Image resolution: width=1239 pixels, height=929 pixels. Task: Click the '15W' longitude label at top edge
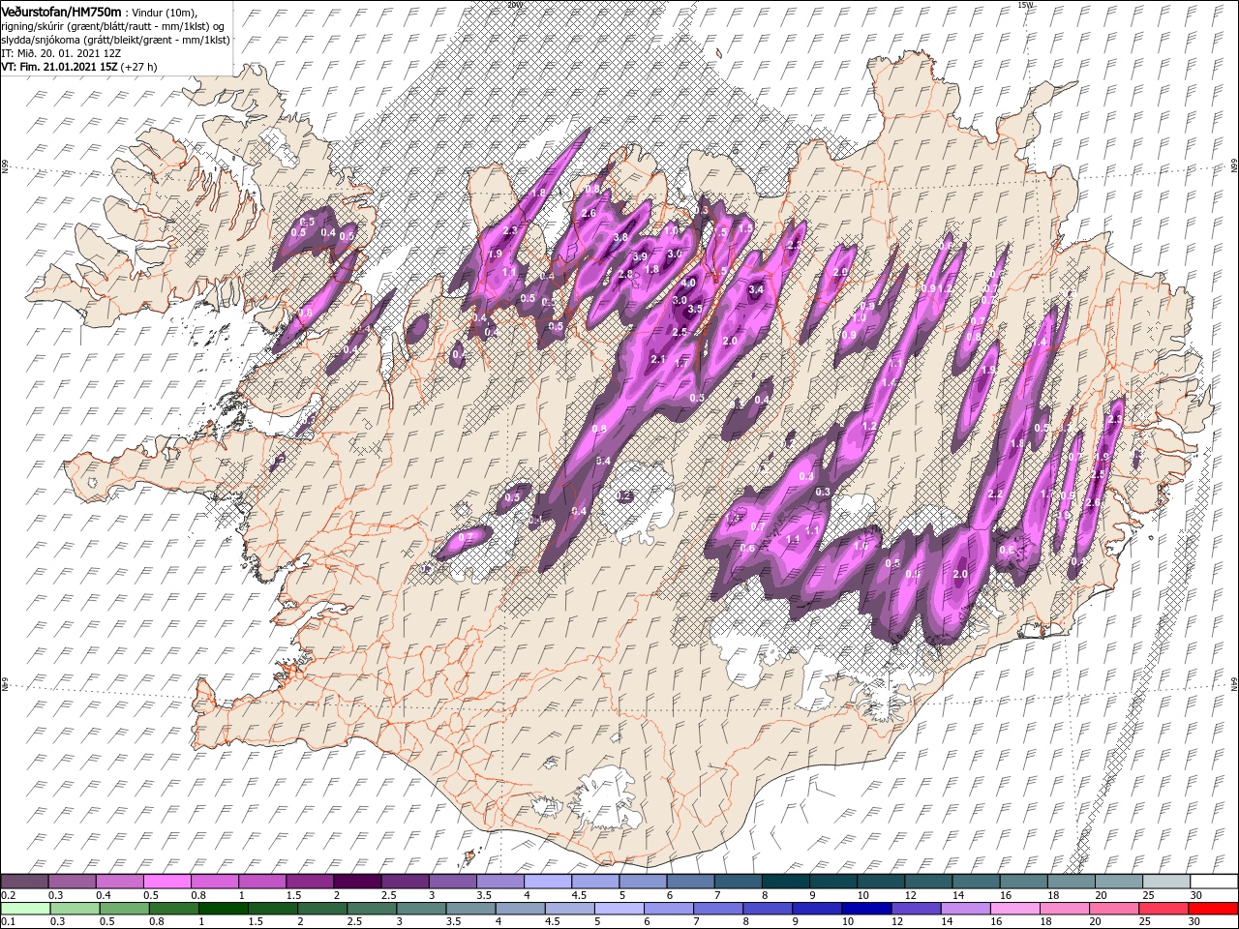point(1025,5)
